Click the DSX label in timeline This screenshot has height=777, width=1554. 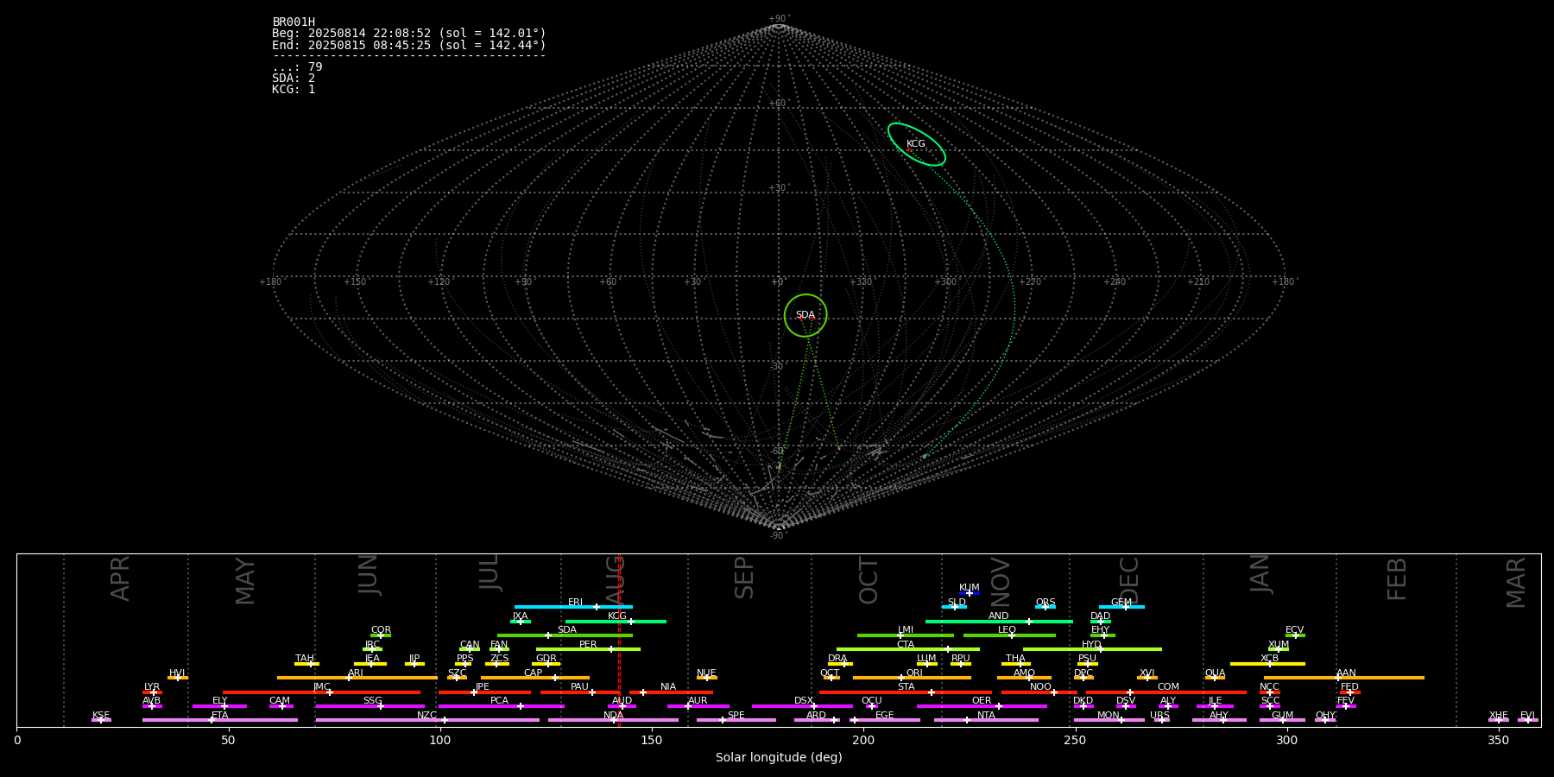tap(804, 701)
